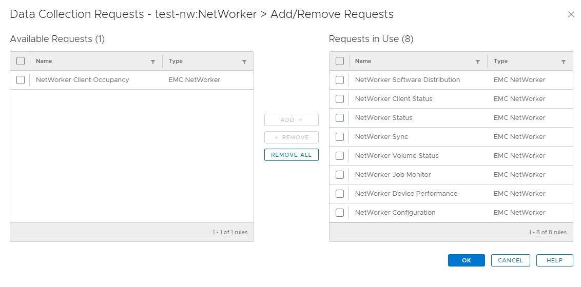Click NetWorker Client Status row name
581x287 pixels.
394,99
